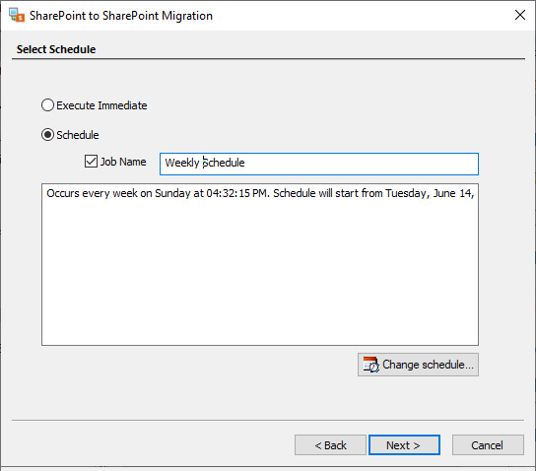Click the SharePoint to SharePoint Migration title text
536x471 pixels.
[x=121, y=16]
